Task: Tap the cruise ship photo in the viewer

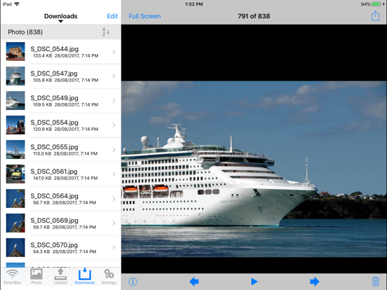Action: (254, 169)
